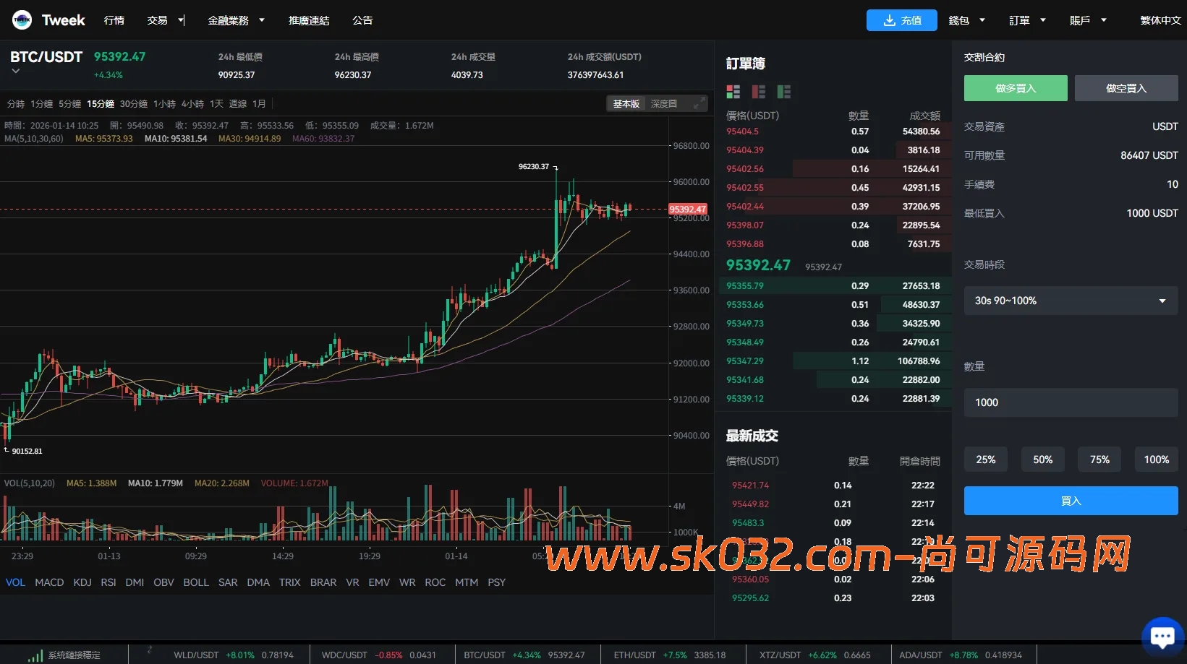
Task: Open the 錢包 wallet dropdown
Action: pyautogui.click(x=966, y=20)
